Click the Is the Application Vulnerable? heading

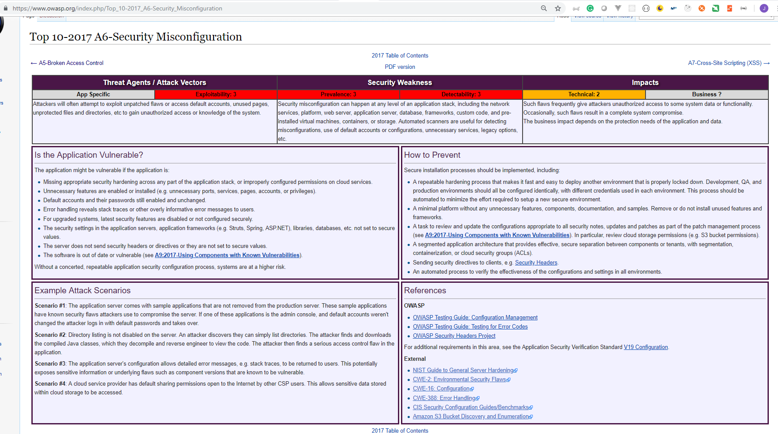(89, 155)
